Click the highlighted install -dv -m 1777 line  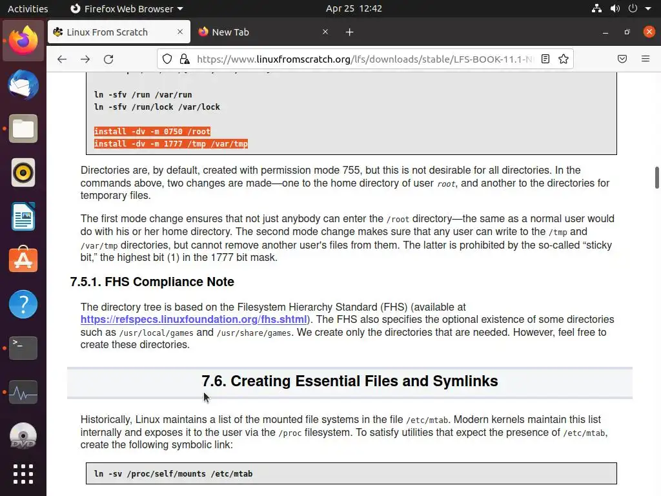pos(170,143)
